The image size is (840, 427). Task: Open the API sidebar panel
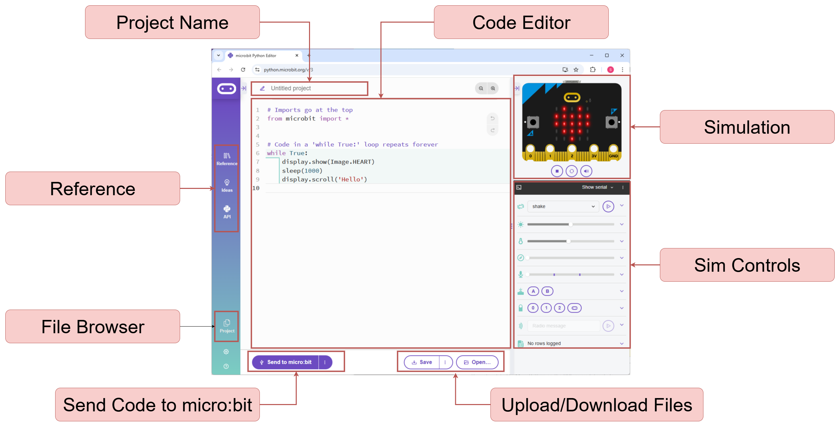click(227, 212)
